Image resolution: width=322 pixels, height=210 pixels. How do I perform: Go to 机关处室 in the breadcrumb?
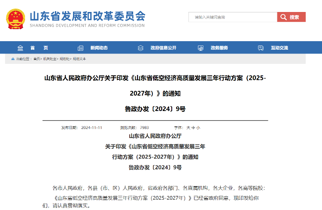(x=50, y=59)
